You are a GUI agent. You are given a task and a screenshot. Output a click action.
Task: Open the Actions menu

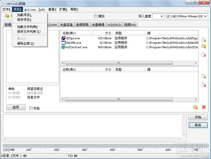pos(30,9)
